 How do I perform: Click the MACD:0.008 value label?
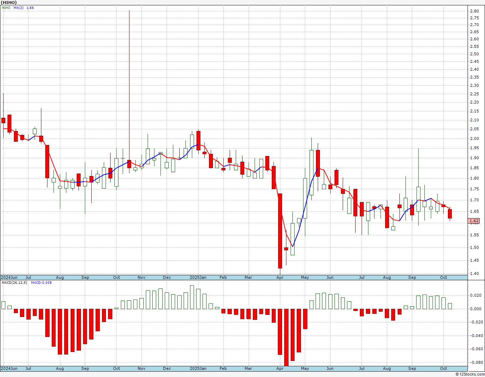pyautogui.click(x=41, y=283)
